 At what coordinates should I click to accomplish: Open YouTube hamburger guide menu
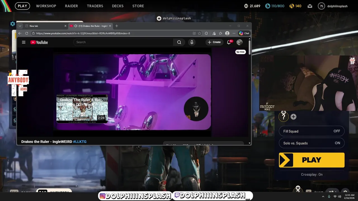coord(24,42)
